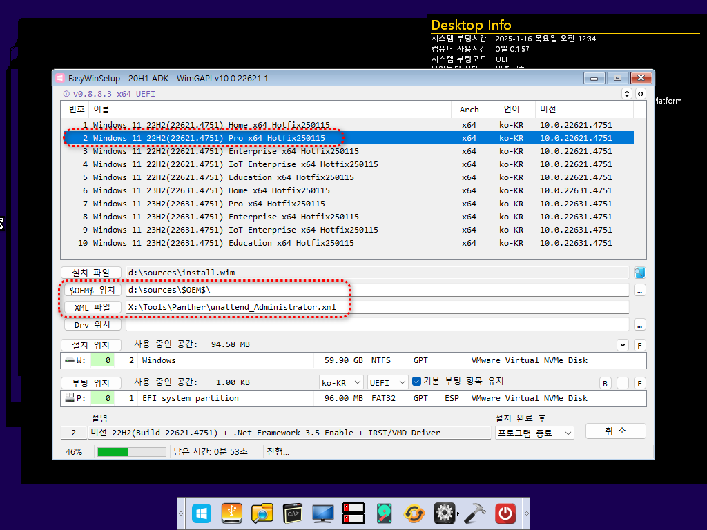707x530 pixels.
Task: Open the Windows start icon in dock
Action: 202,513
